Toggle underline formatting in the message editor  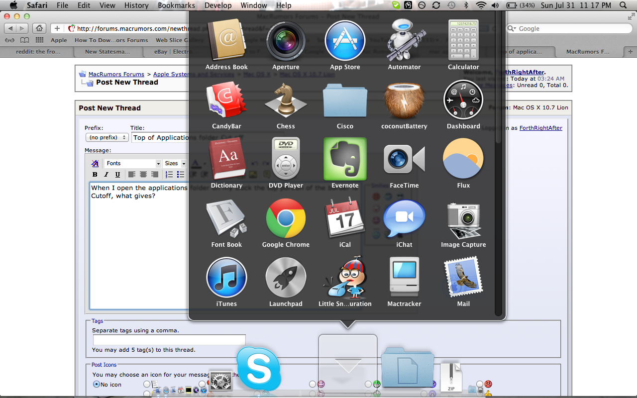point(117,175)
